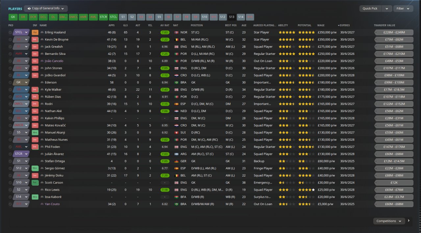Toggle the picked circle for Yan Couto
This screenshot has height=233, width=421.
[10, 204]
